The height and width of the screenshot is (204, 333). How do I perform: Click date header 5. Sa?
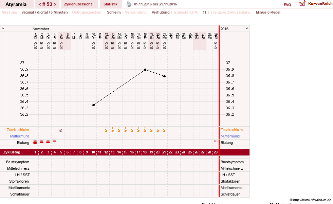pyautogui.click(x=61, y=36)
